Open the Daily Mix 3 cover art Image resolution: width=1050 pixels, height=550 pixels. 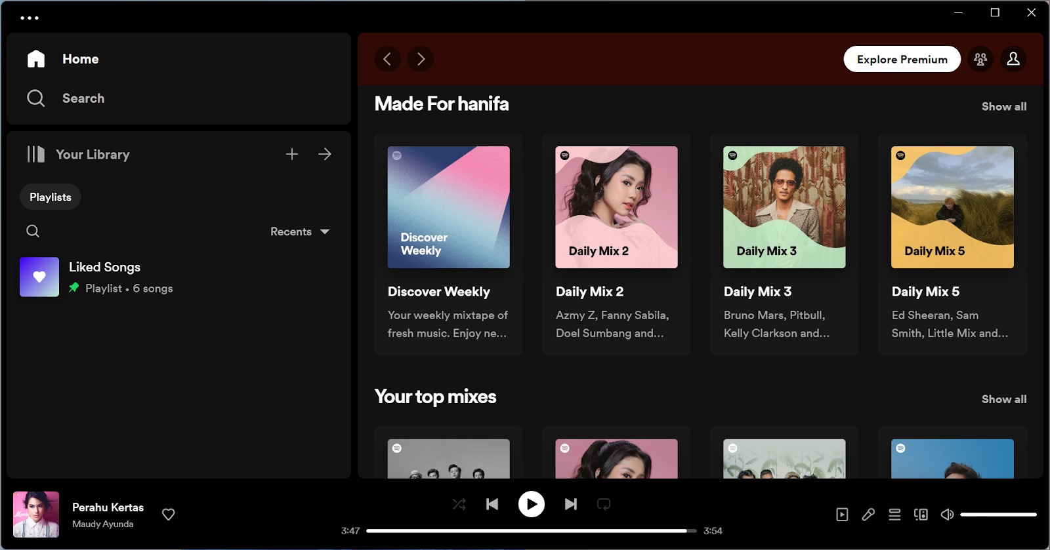[784, 207]
